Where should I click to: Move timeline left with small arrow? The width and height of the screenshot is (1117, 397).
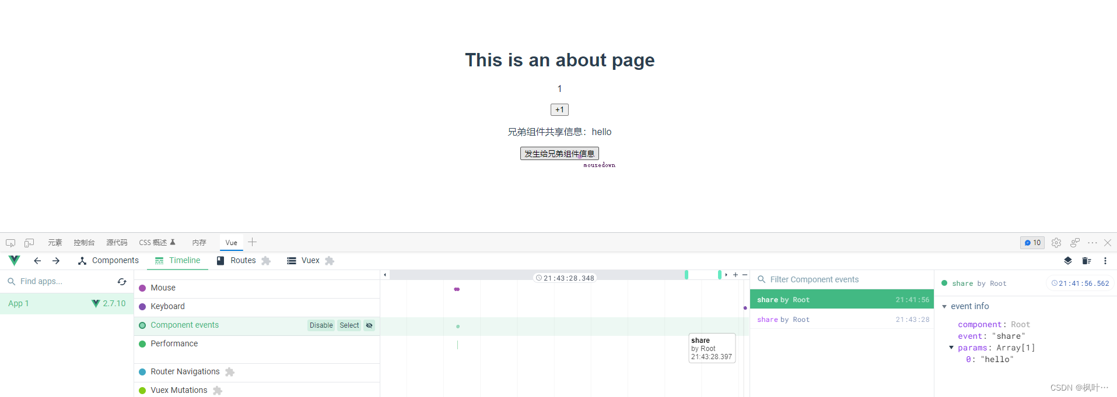pyautogui.click(x=385, y=275)
